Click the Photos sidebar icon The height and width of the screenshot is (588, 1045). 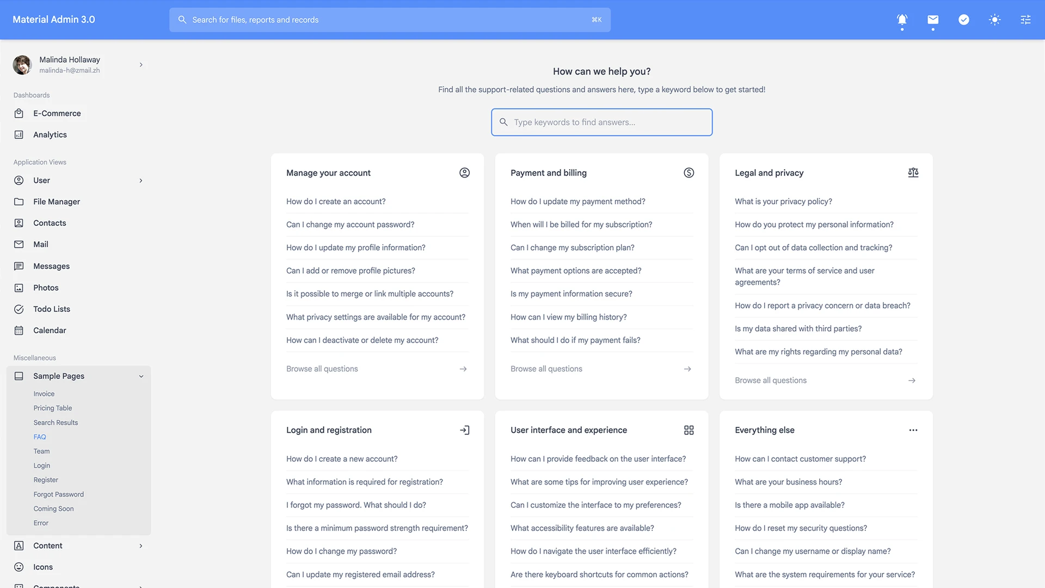pyautogui.click(x=19, y=287)
